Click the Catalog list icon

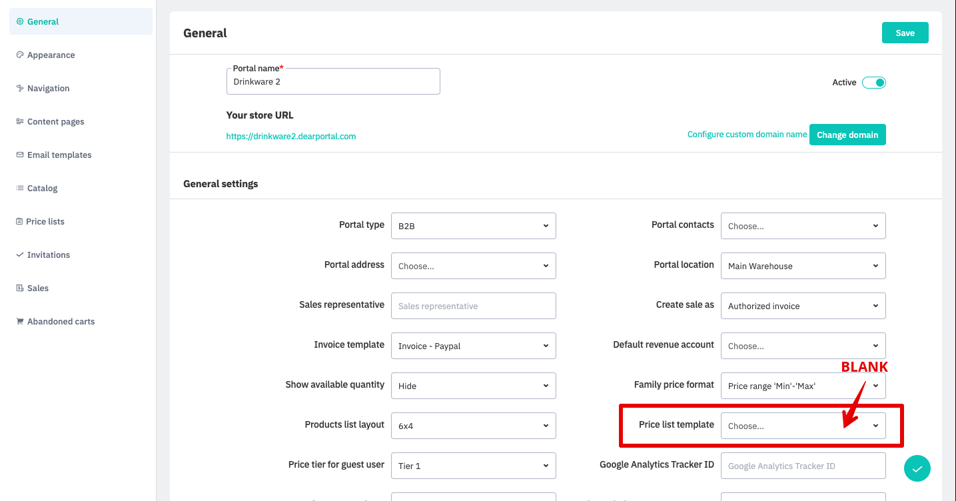[20, 188]
